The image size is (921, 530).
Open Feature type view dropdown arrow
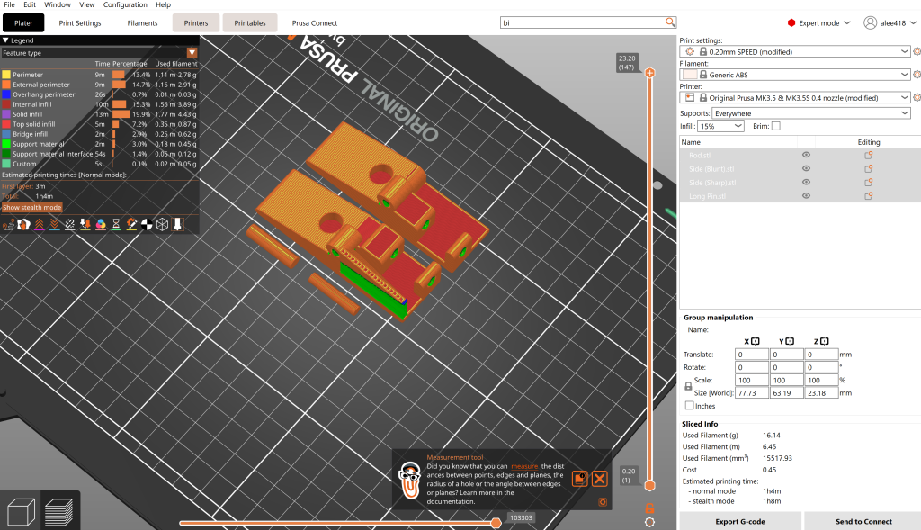[192, 53]
